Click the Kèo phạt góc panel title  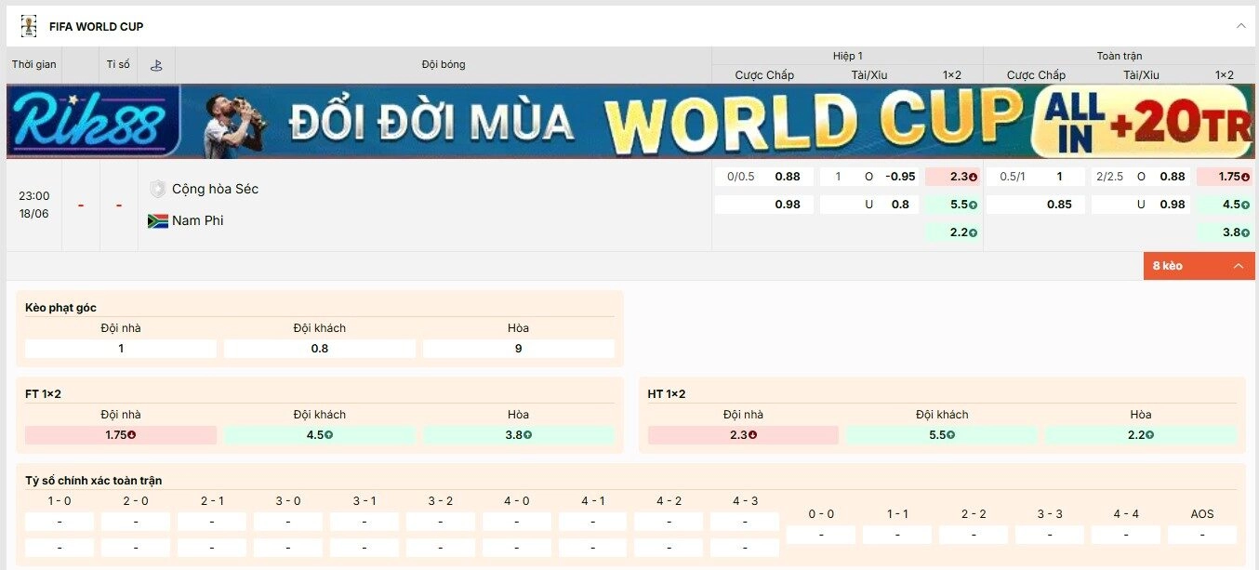(60, 308)
